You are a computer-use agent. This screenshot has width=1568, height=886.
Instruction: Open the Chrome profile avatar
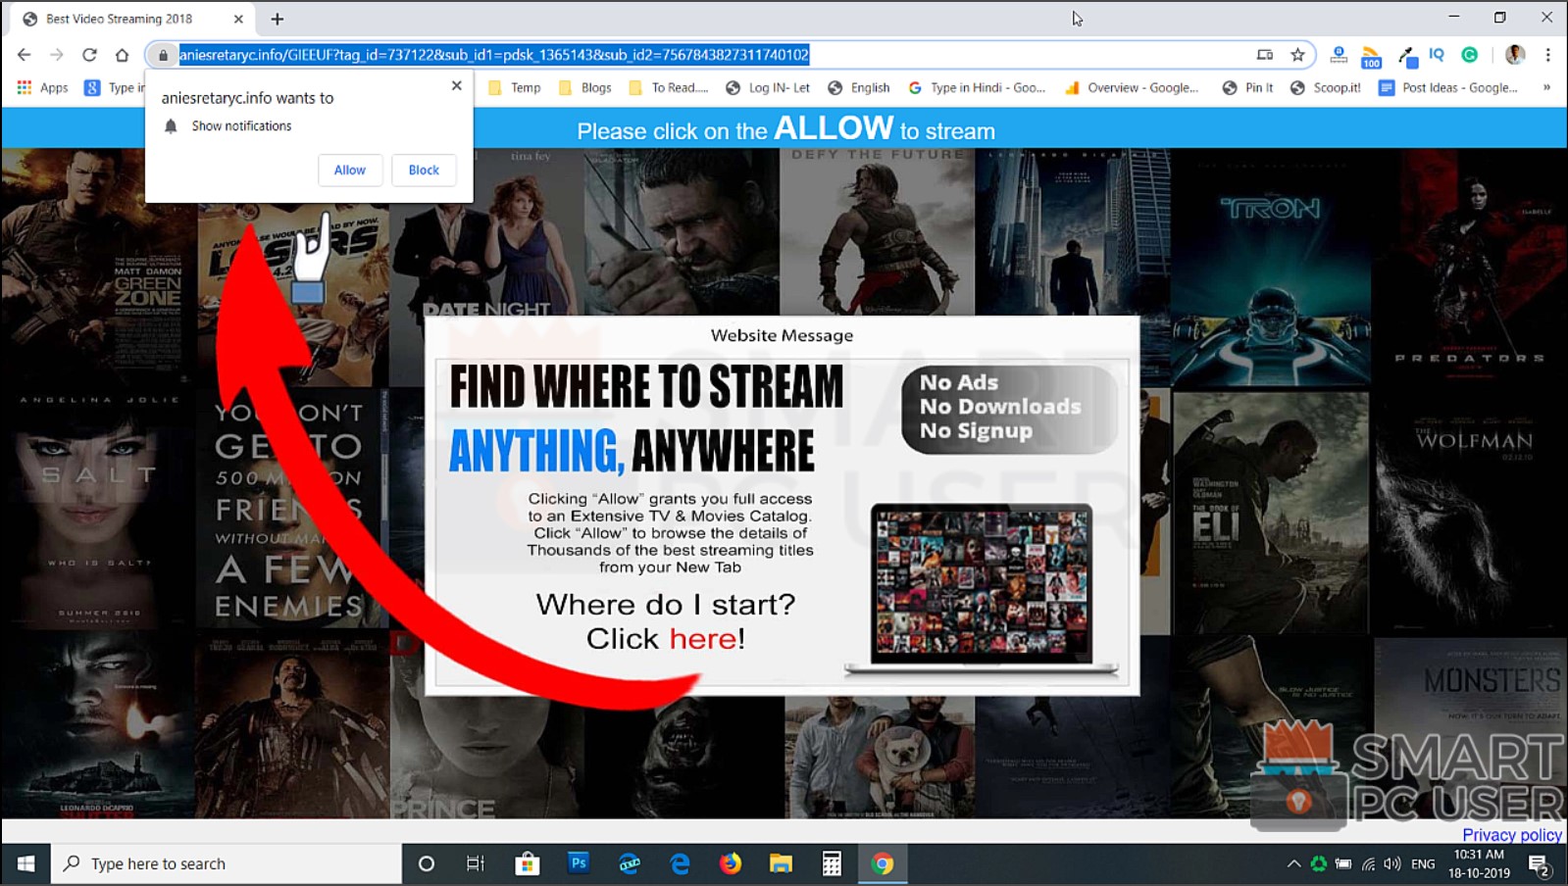(1515, 55)
